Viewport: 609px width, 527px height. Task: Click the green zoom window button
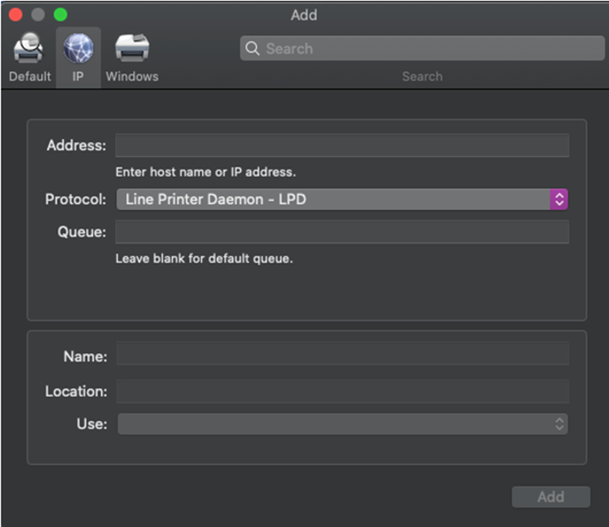point(60,14)
